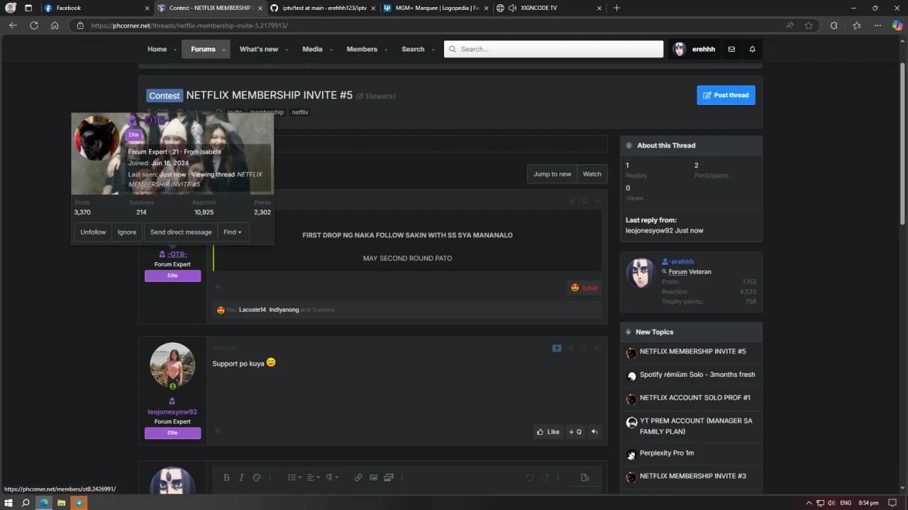Open paragraph format dropdown in editor
Screen dimensions: 908x510
pos(331,477)
